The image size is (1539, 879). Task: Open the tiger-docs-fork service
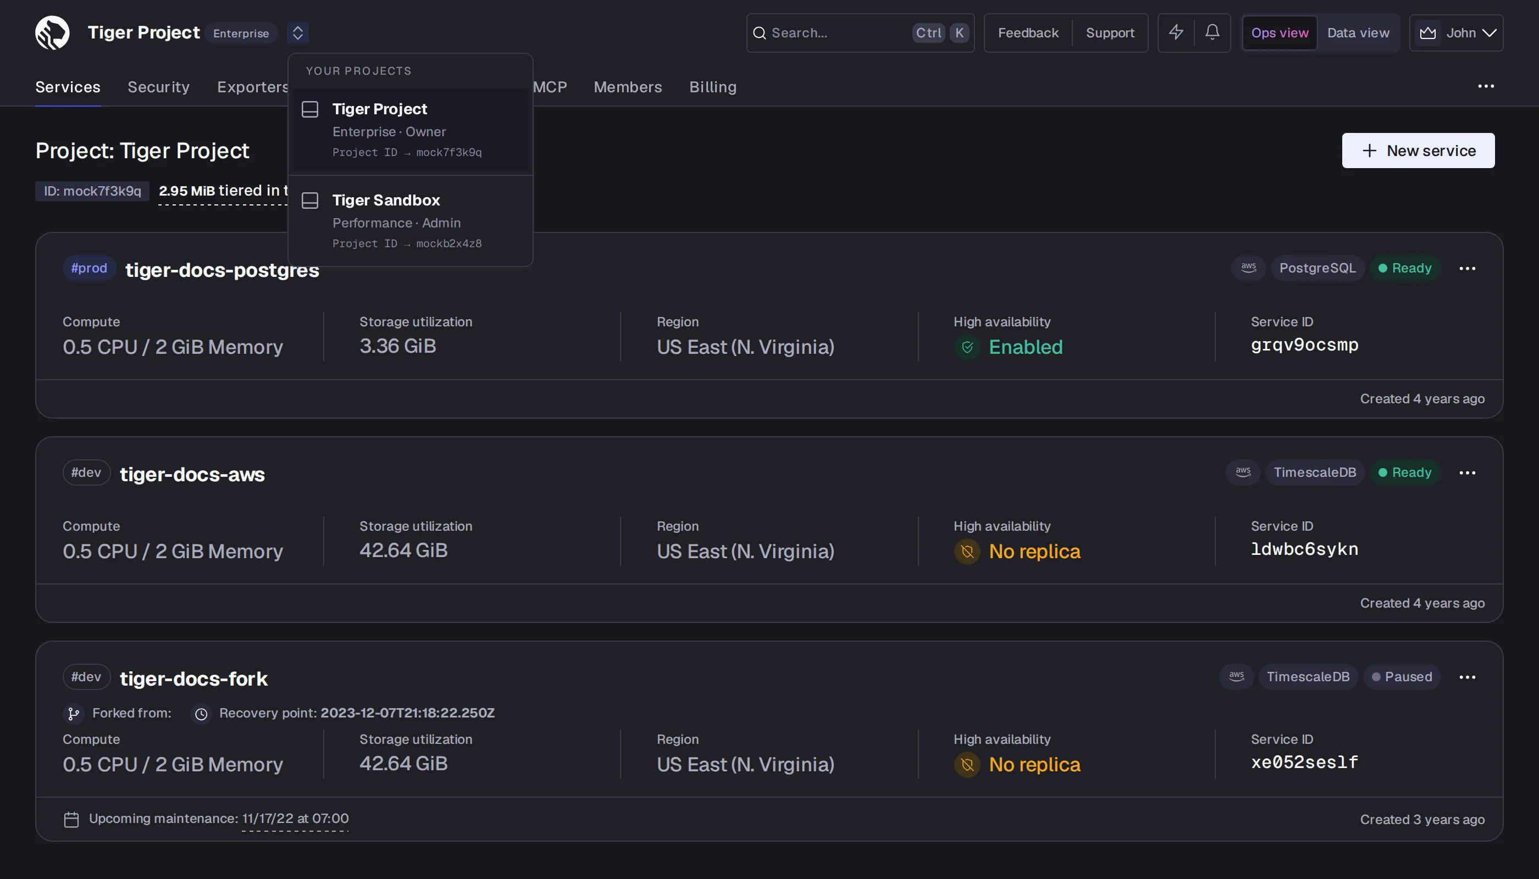[x=193, y=678]
